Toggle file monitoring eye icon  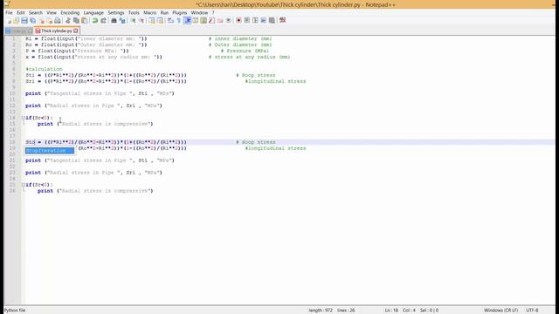click(x=229, y=21)
